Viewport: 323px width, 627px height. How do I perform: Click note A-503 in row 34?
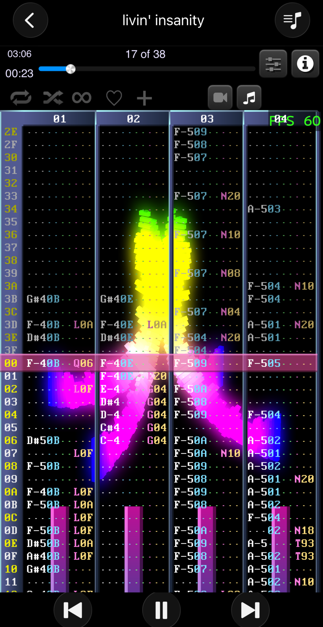(x=264, y=209)
